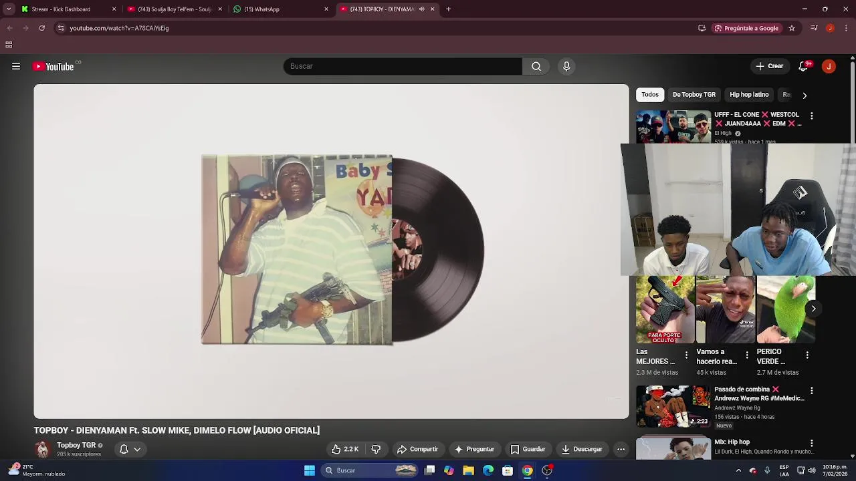The height and width of the screenshot is (481, 856).
Task: Open the Chrome profile avatar
Action: click(x=830, y=28)
